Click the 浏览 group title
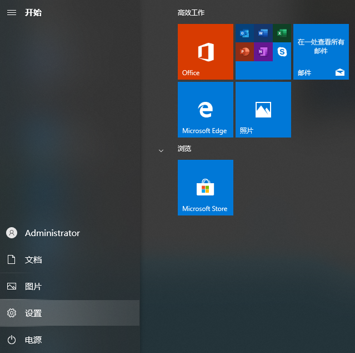Viewport: 355px width, 353px height. 184,149
